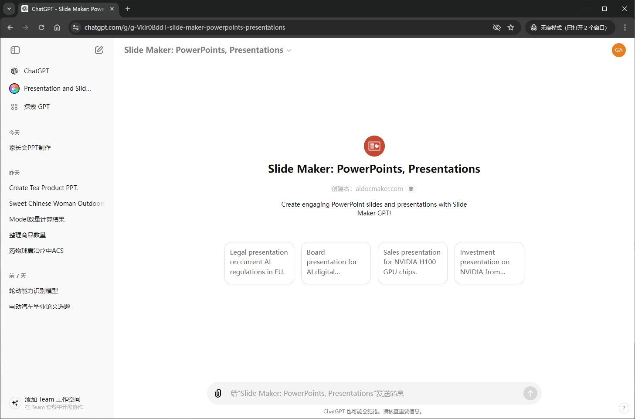Open the browser tab search dropdown
Screen dimensions: 635x419
tap(9, 9)
